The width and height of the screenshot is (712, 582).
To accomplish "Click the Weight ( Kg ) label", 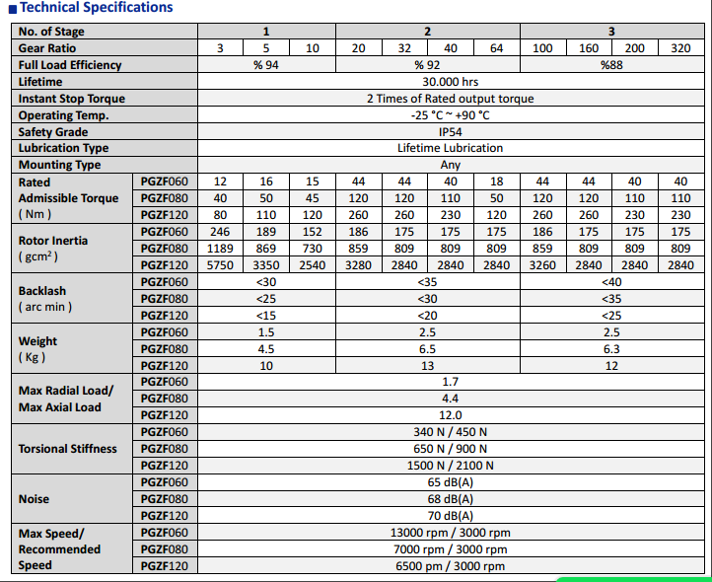I will click(38, 349).
